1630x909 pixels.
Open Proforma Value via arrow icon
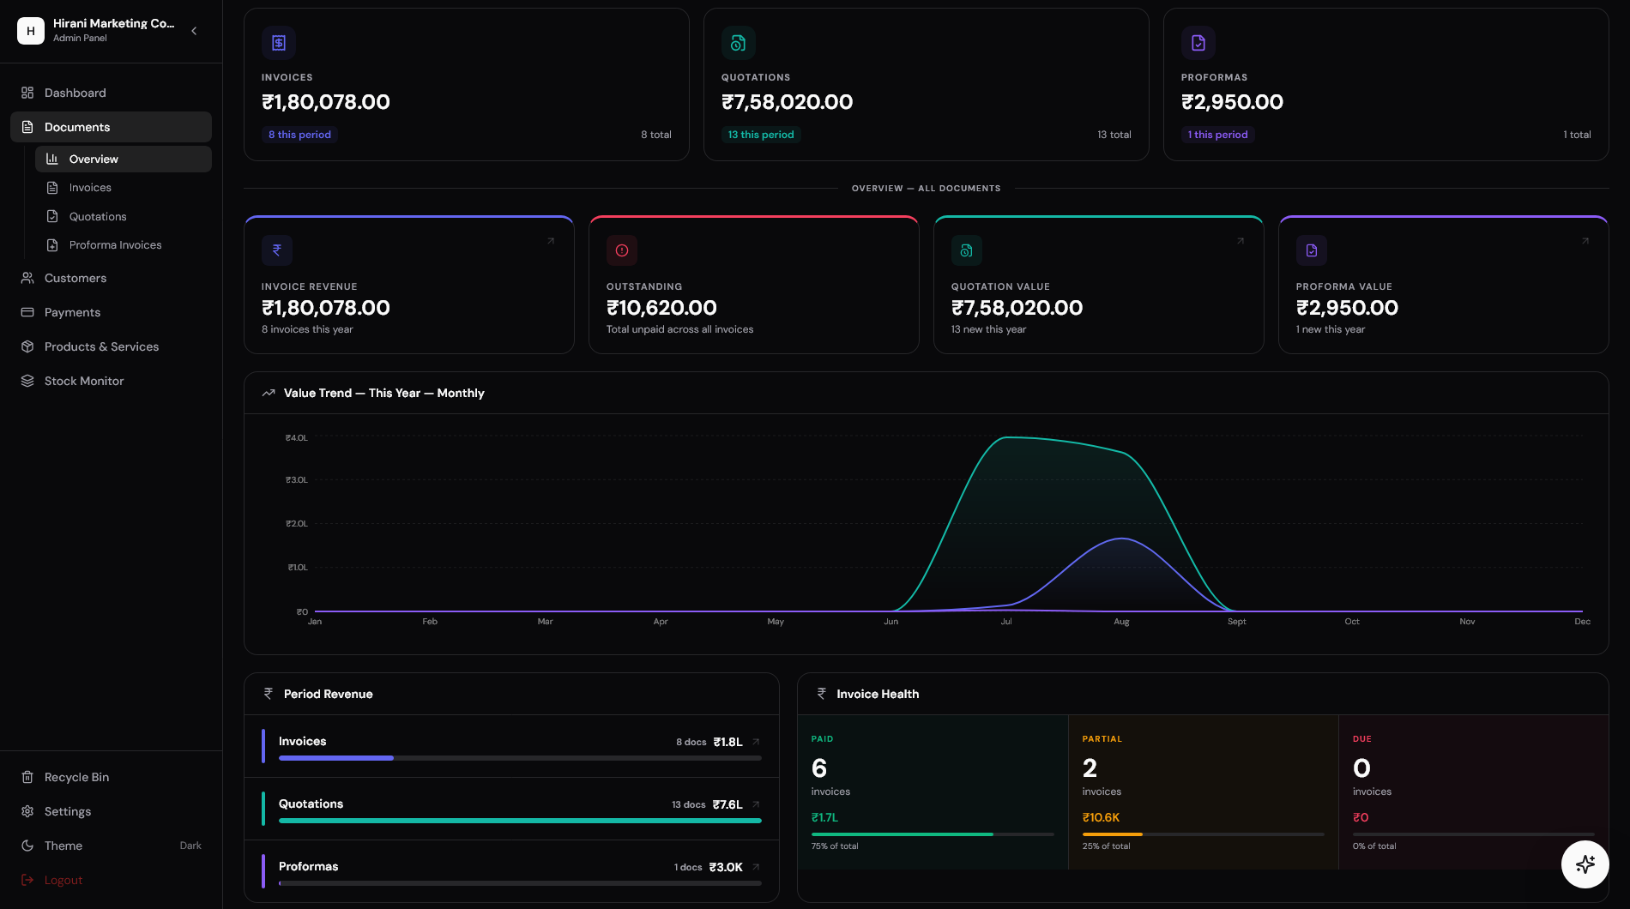pyautogui.click(x=1585, y=241)
